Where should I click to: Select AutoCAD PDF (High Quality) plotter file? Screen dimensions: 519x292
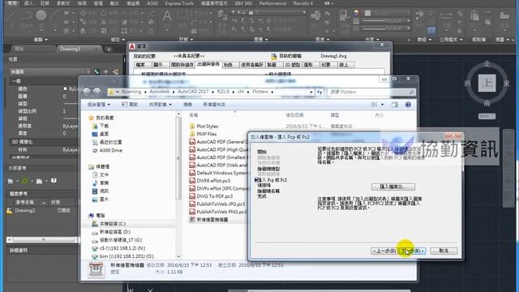[x=217, y=149]
